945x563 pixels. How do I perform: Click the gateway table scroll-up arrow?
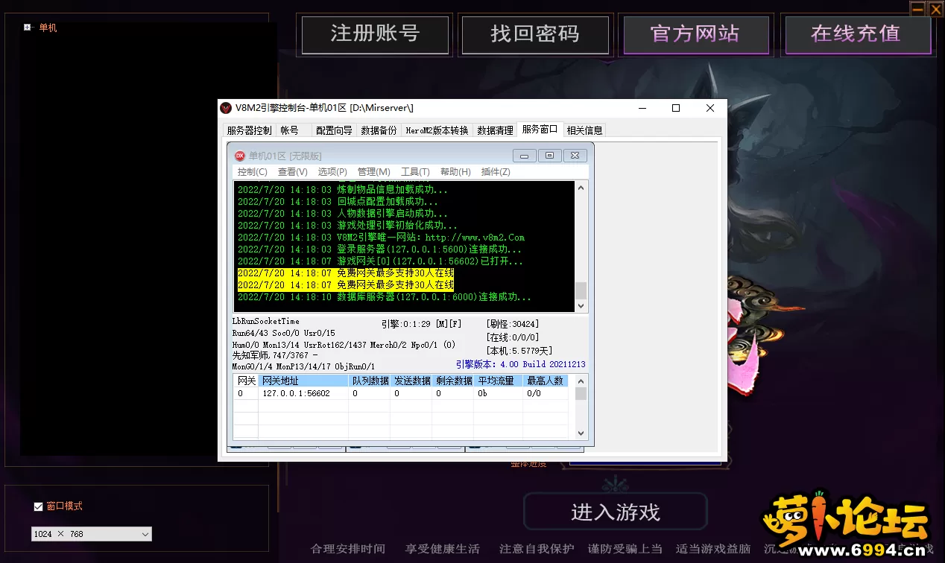(x=581, y=381)
